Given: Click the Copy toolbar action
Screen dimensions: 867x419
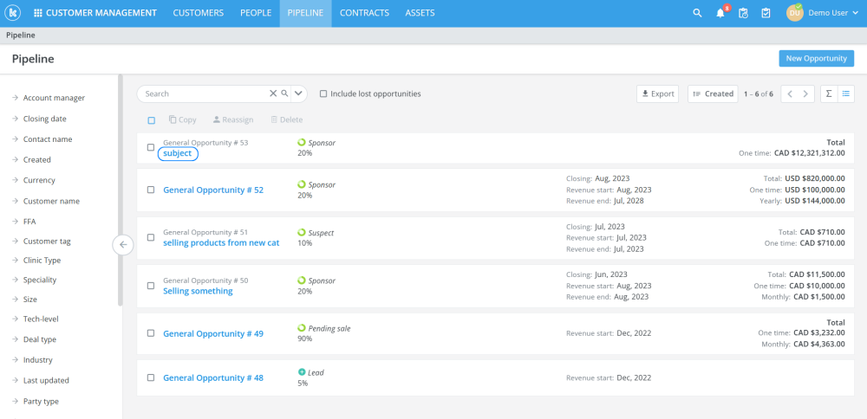Looking at the screenshot, I should 182,119.
